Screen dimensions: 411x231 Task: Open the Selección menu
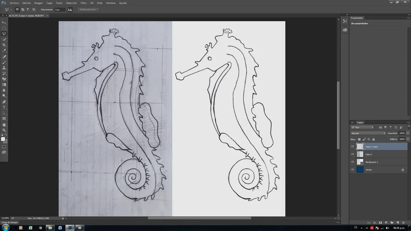[x=71, y=3]
